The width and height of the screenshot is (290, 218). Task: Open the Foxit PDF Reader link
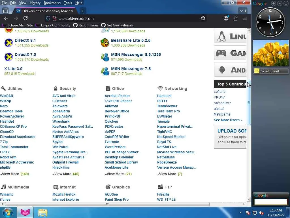[118, 101]
